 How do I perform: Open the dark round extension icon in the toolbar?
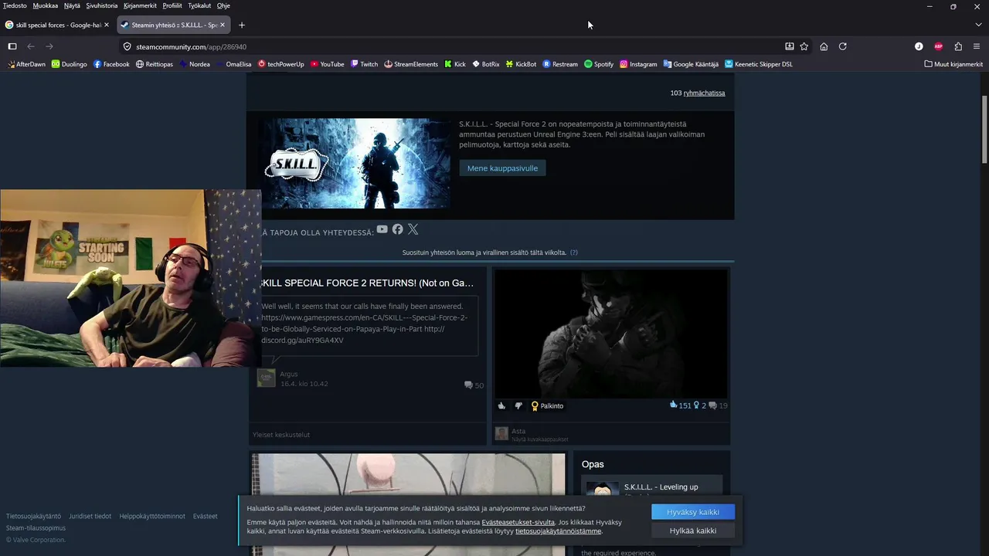(919, 46)
